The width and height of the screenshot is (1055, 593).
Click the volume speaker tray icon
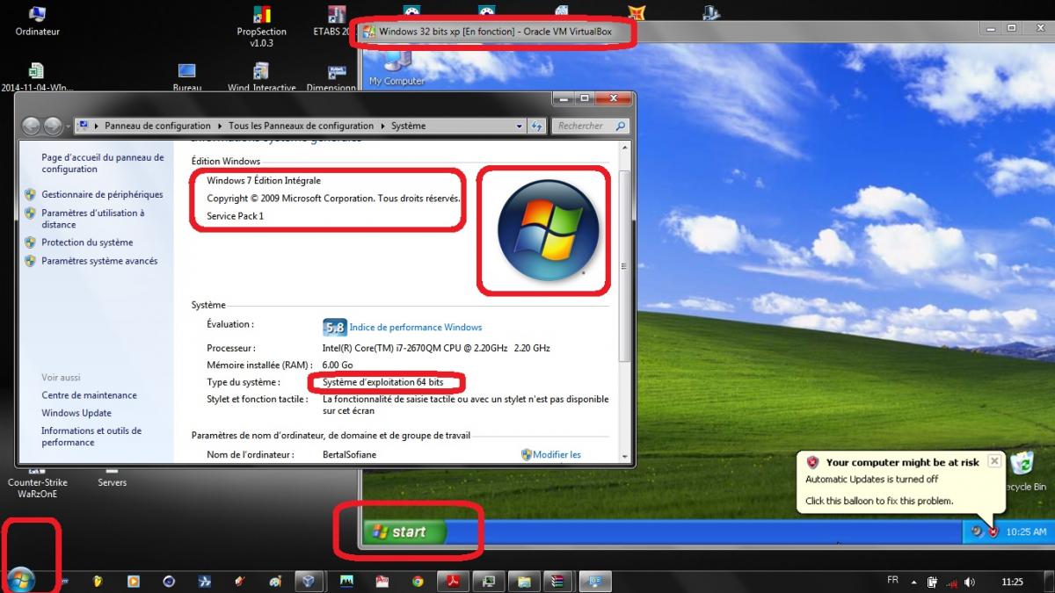(970, 582)
